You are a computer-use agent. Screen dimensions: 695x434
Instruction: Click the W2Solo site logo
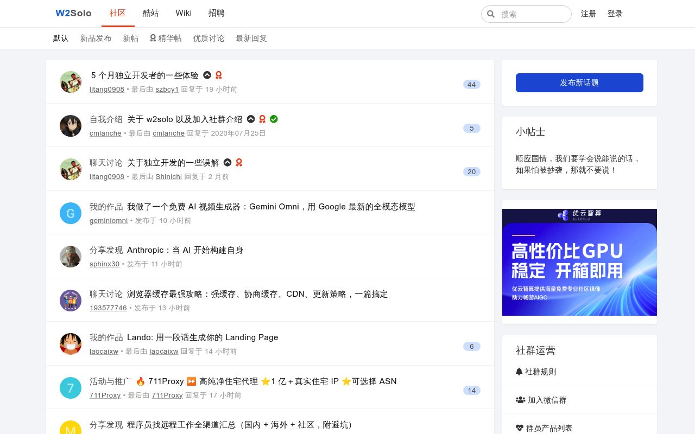[73, 13]
